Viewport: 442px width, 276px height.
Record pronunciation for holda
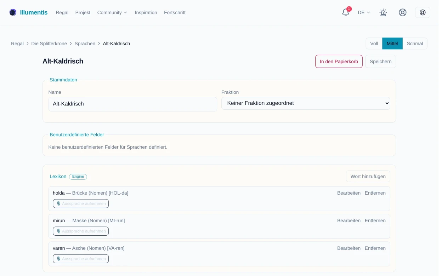coord(81,203)
